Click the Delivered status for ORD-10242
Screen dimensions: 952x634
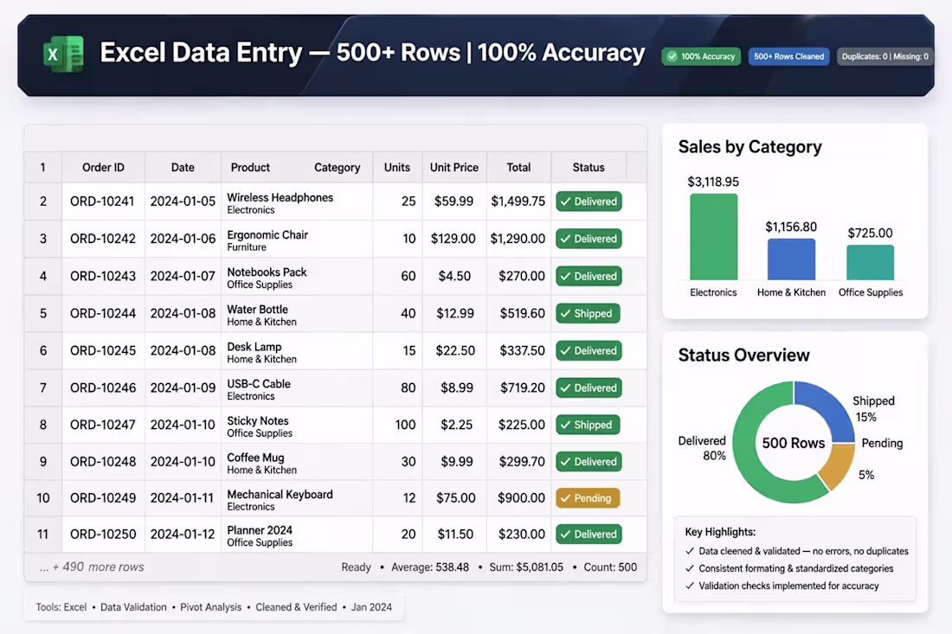(x=589, y=239)
